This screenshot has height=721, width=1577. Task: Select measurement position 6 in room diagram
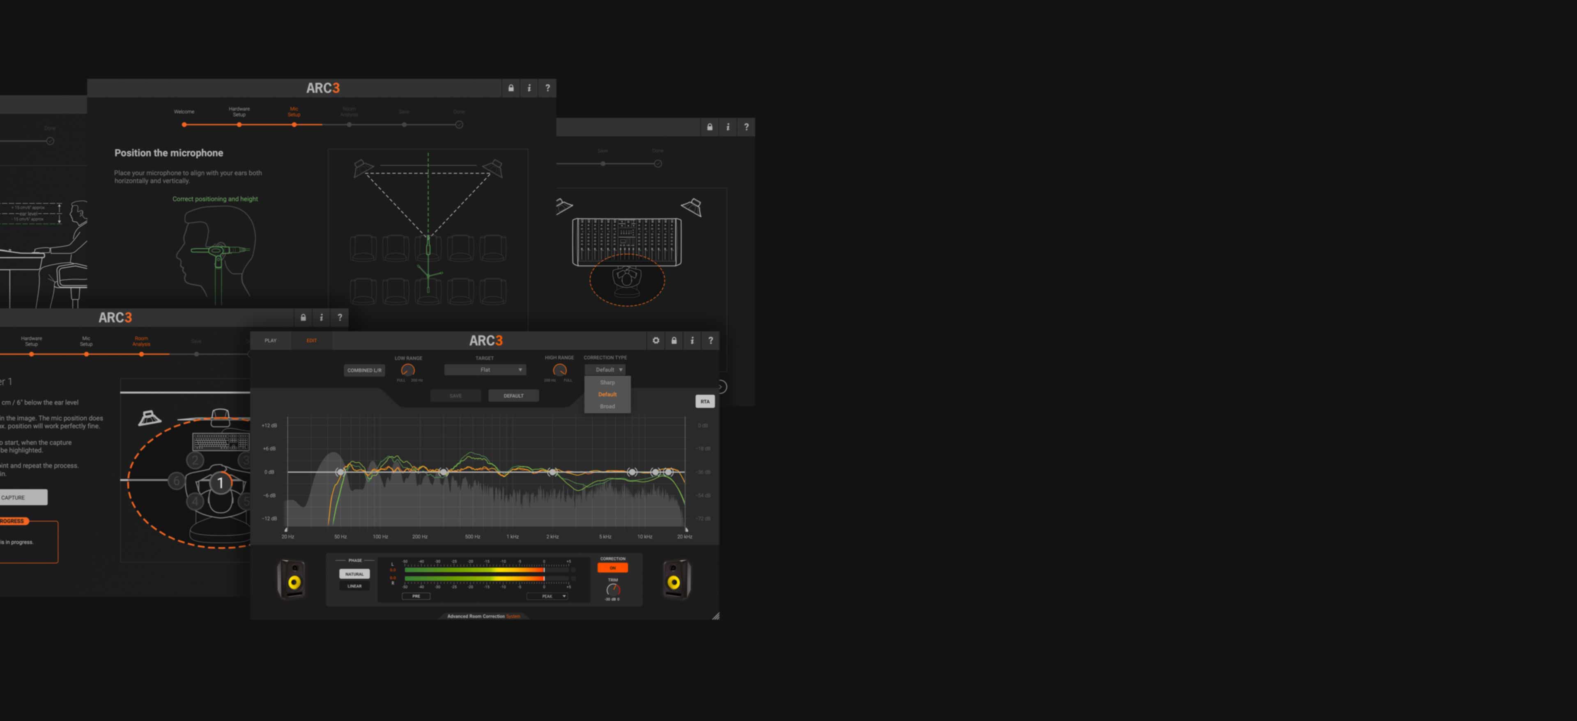(x=176, y=480)
